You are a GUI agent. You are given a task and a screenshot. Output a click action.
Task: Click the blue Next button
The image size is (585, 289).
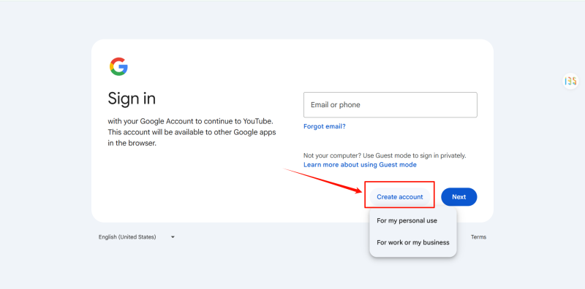[x=459, y=197]
